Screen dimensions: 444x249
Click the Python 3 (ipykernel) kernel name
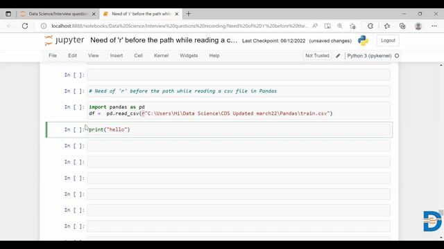pyautogui.click(x=369, y=56)
